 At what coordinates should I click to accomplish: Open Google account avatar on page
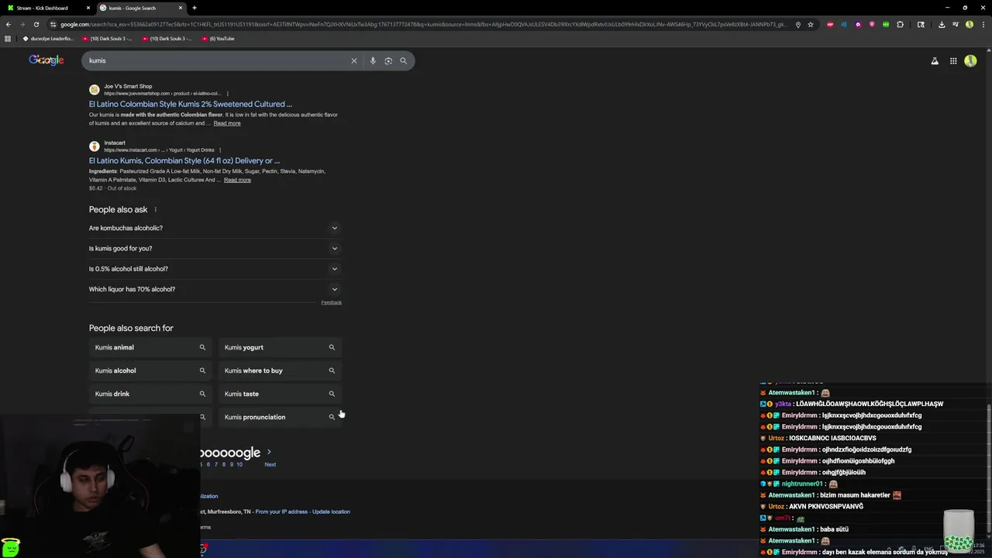tap(970, 60)
